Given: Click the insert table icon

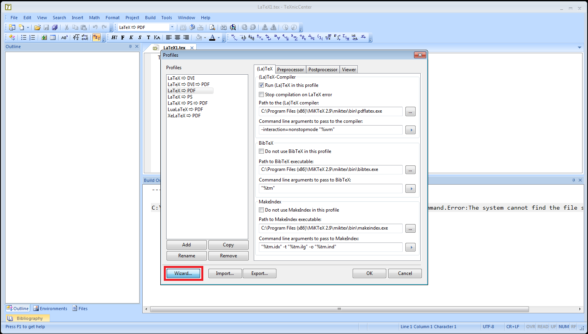Looking at the screenshot, I should tap(53, 38).
